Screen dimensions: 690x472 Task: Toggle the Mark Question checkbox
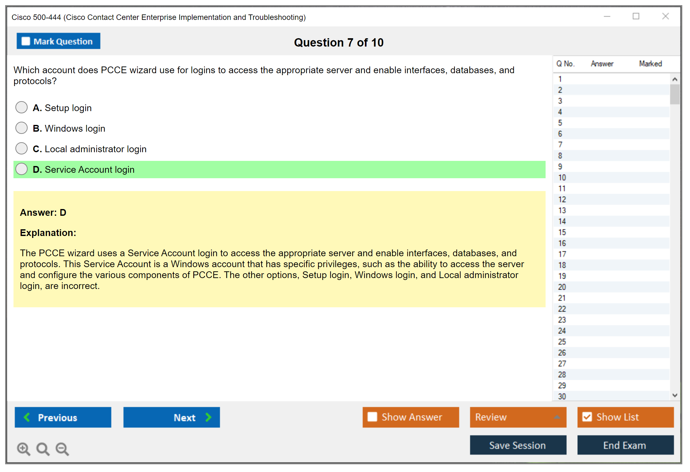[26, 41]
